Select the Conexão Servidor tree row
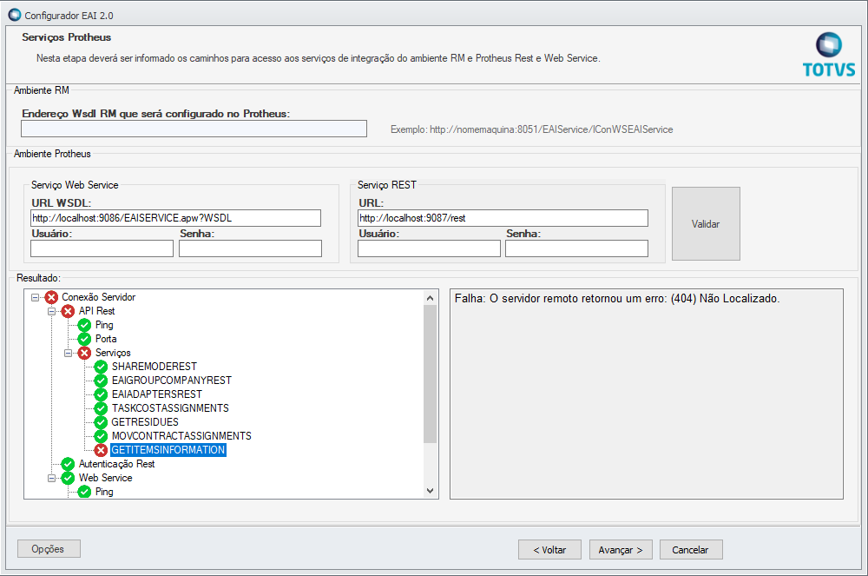This screenshot has height=576, width=868. point(99,297)
